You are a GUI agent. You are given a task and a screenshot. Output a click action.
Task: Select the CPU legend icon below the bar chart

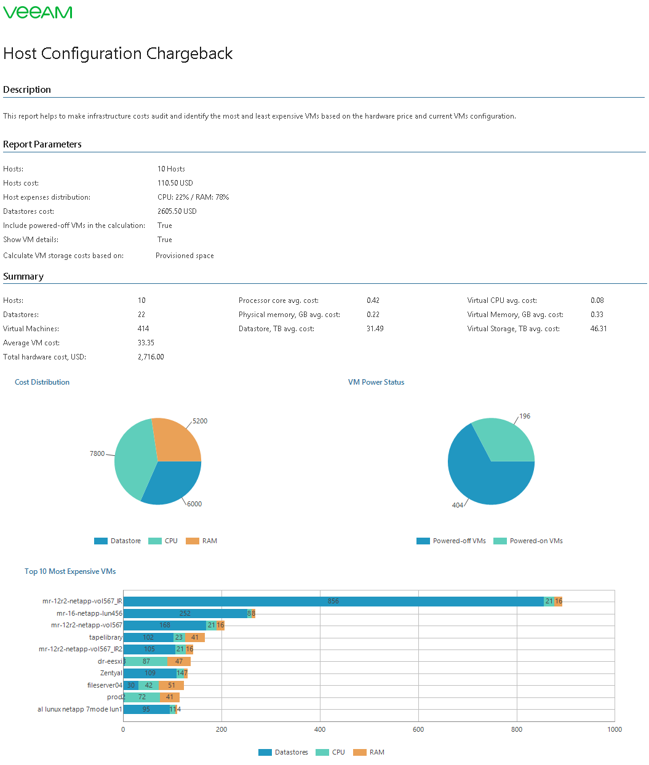(321, 751)
